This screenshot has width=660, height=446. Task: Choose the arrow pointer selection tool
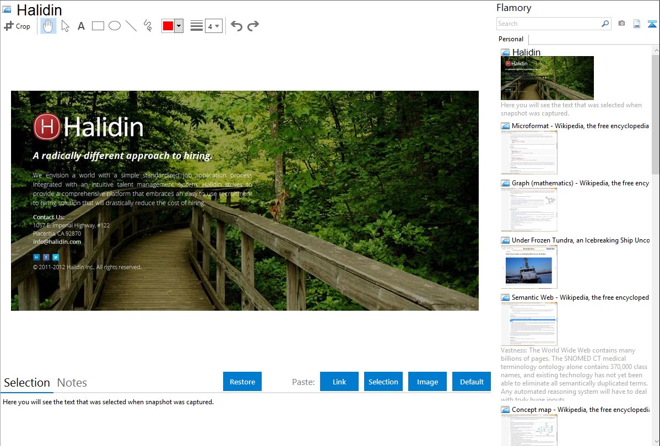pos(65,26)
